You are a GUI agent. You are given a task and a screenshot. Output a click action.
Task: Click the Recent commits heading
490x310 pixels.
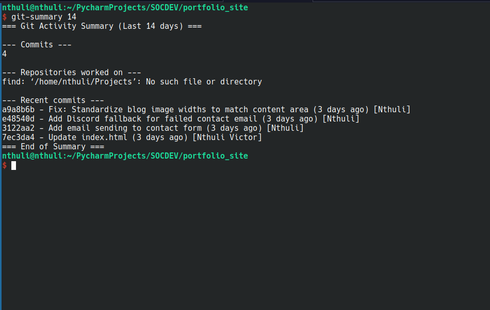point(53,100)
